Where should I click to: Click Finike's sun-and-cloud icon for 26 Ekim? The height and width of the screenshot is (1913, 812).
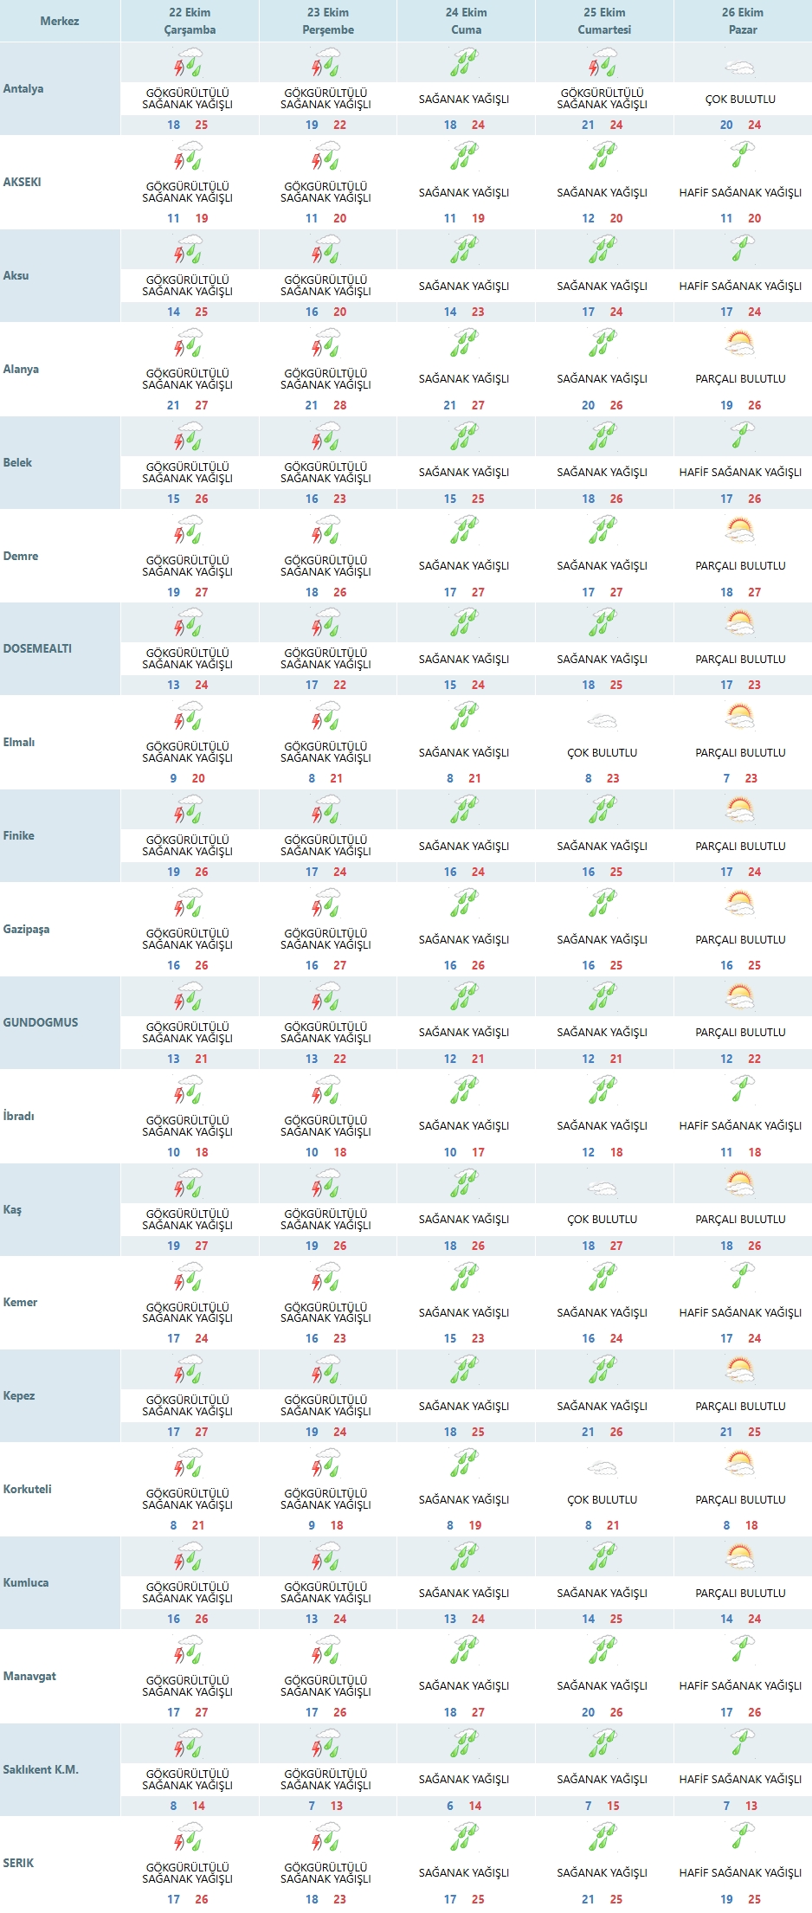point(741,811)
